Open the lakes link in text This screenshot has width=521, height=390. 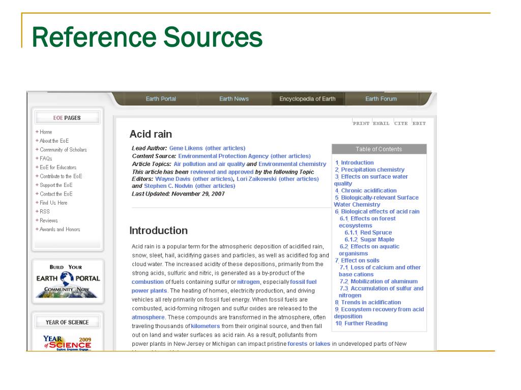pos(323,344)
